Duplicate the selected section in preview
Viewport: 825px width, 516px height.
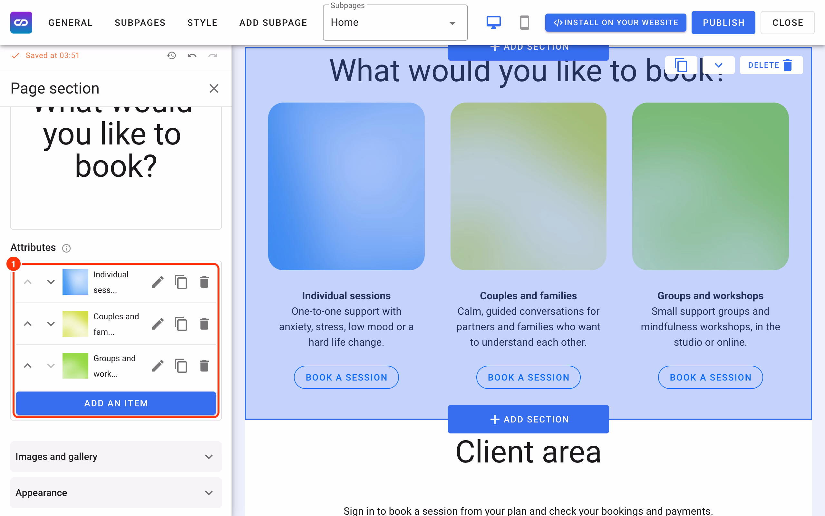pyautogui.click(x=681, y=65)
